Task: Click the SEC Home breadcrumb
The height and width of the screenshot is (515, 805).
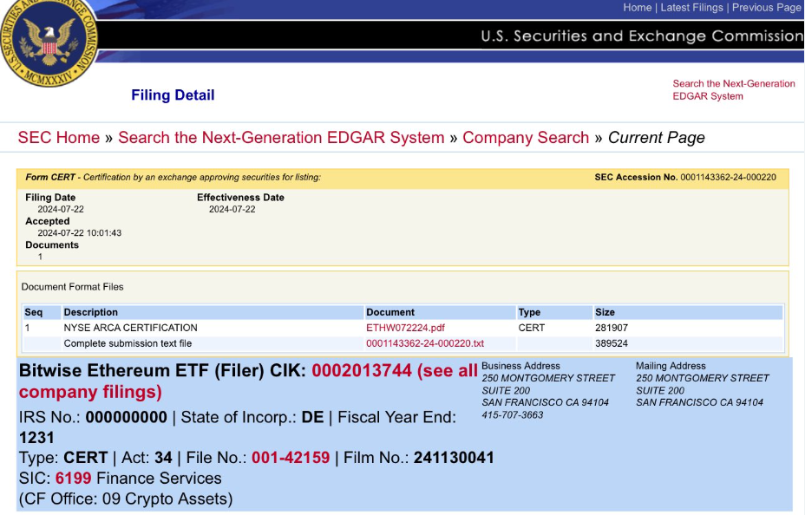Action: click(59, 138)
